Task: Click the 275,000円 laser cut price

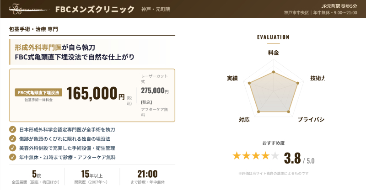Action: 155,91
